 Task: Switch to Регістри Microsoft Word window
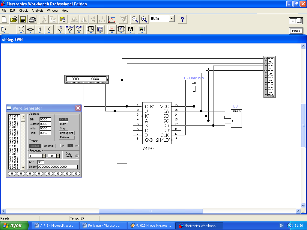point(103,226)
